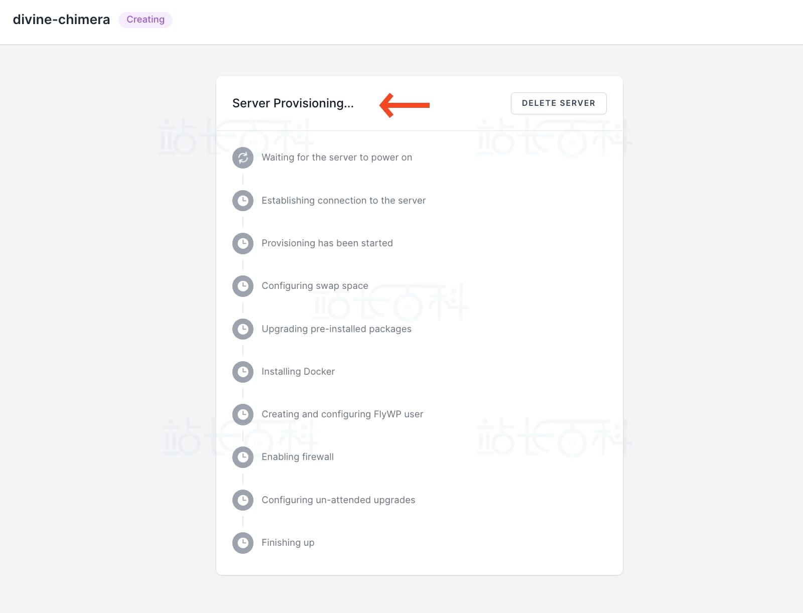
Task: Select Waiting for the server to power on text
Action: point(337,158)
